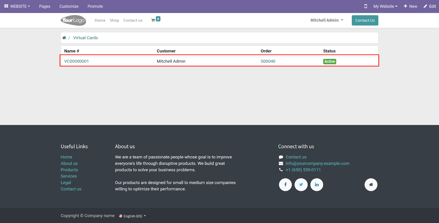This screenshot has height=223, width=439.
Task: Click the Order column header
Action: [266, 51]
